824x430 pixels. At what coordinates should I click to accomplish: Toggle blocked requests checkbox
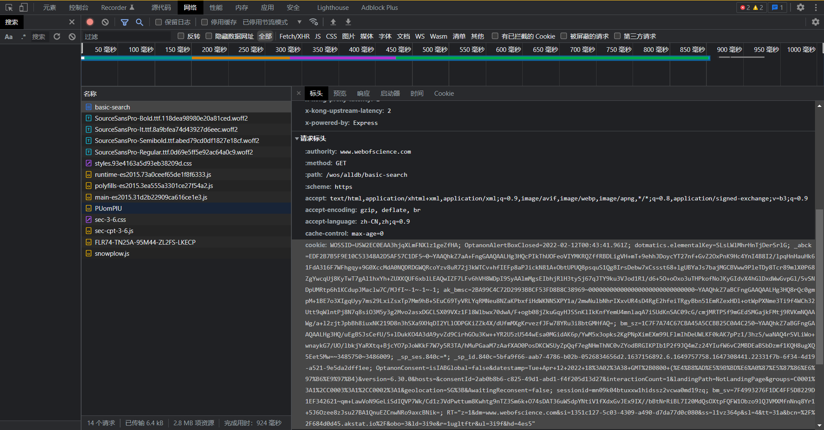(563, 36)
